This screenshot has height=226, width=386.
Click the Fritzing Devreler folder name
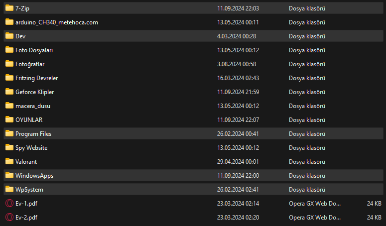pyautogui.click(x=36, y=78)
